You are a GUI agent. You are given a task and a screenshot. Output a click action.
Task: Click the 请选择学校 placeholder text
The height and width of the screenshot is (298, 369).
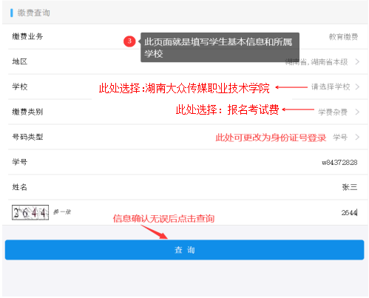pos(331,87)
